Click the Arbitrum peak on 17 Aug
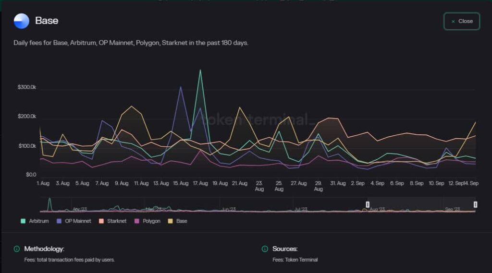Viewport: 492px width, 273px height. tap(200, 71)
